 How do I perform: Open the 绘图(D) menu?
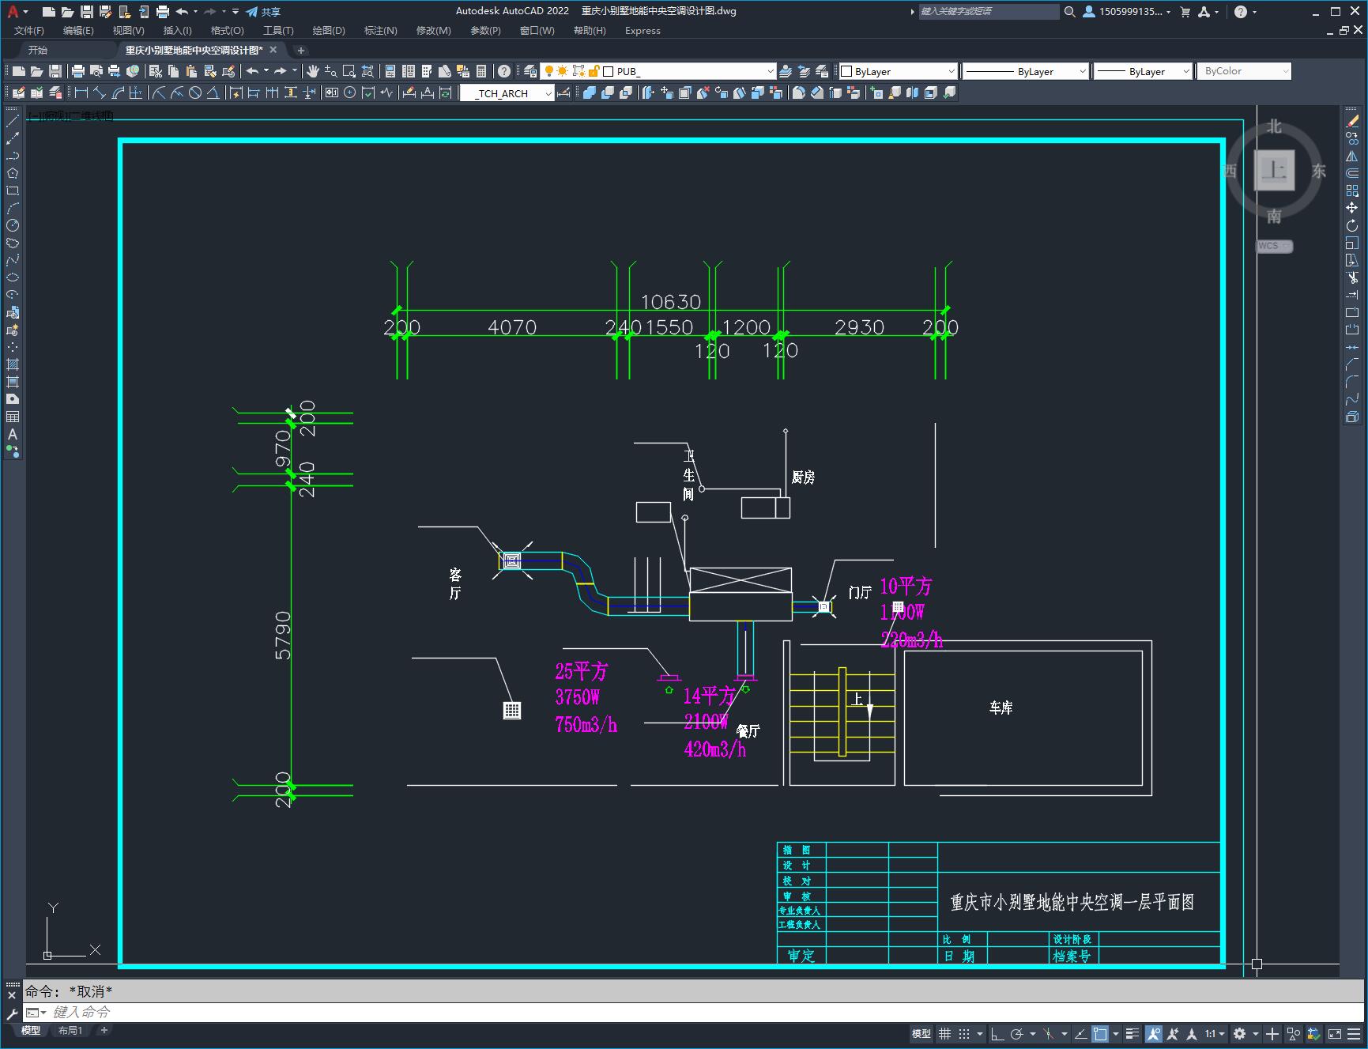pos(329,31)
